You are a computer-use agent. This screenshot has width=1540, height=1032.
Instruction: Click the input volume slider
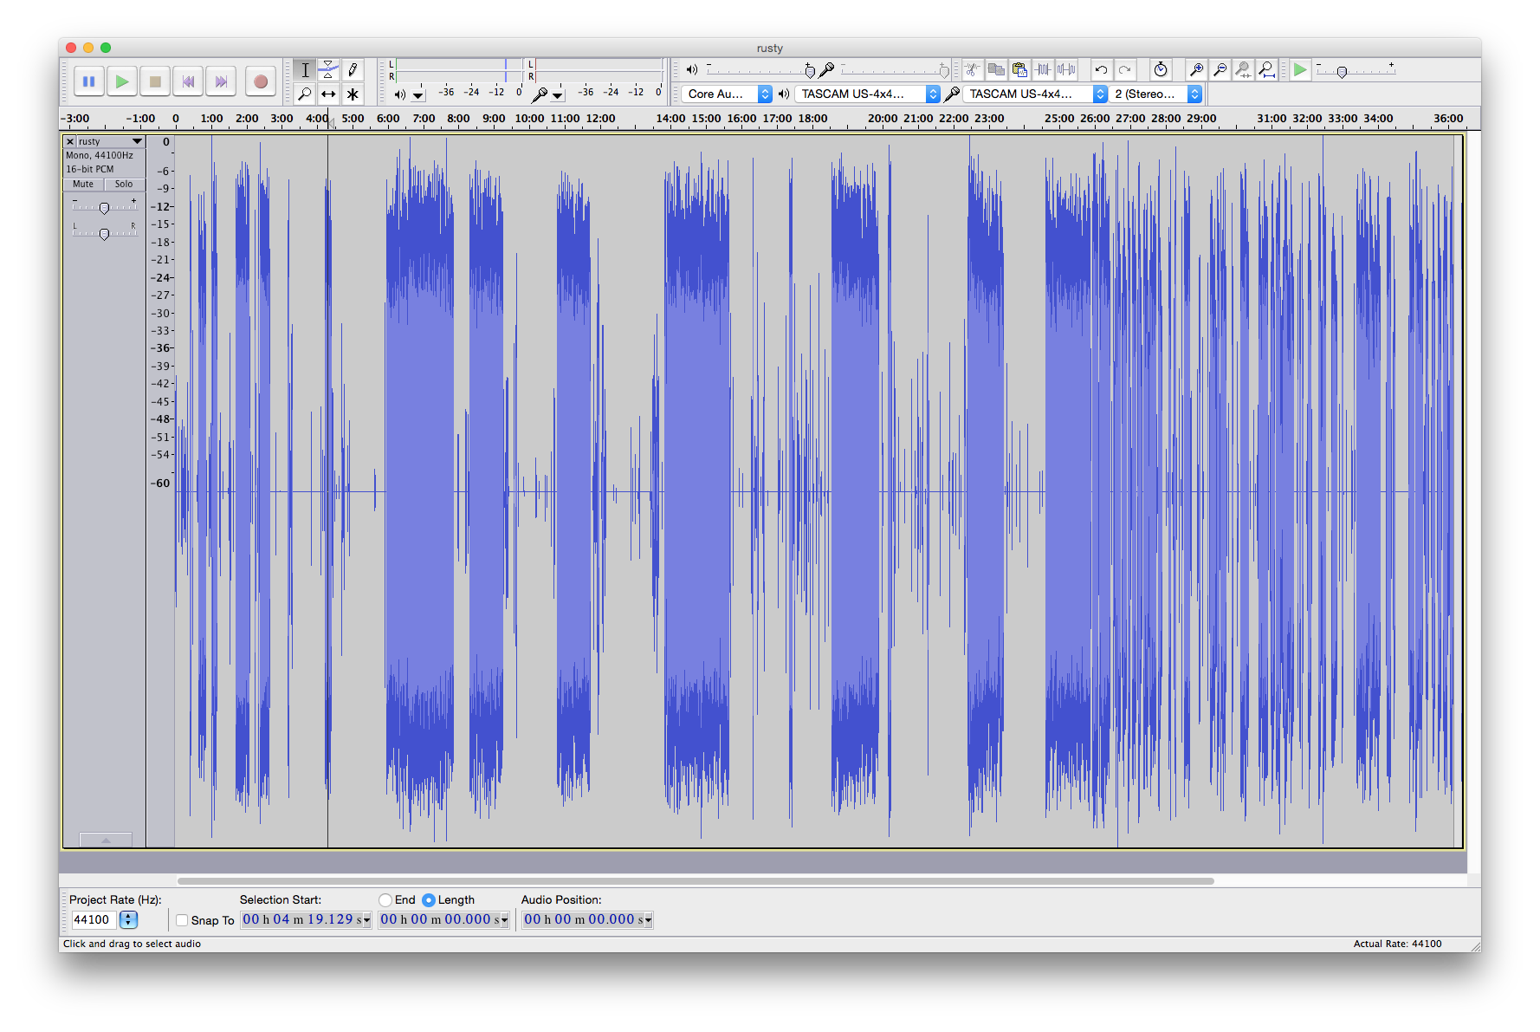pyautogui.click(x=896, y=70)
